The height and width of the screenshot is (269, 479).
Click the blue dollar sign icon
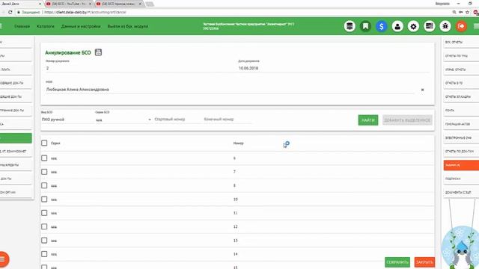pos(381,26)
